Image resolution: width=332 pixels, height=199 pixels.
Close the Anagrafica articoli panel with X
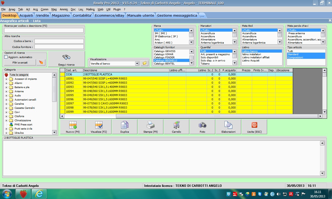pyautogui.click(x=330, y=20)
